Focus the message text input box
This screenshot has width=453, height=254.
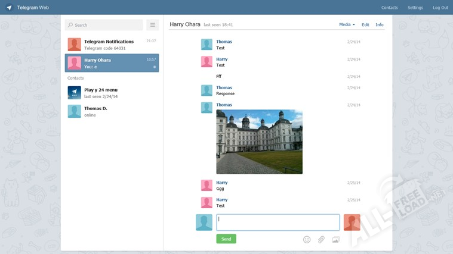pos(278,222)
